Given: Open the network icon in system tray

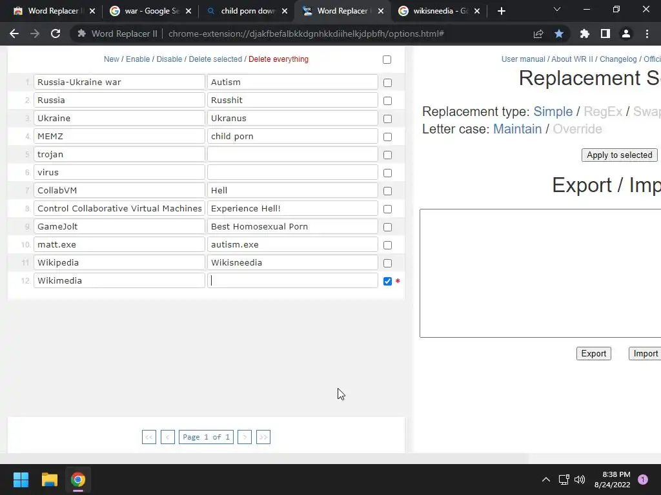Looking at the screenshot, I should (564, 480).
